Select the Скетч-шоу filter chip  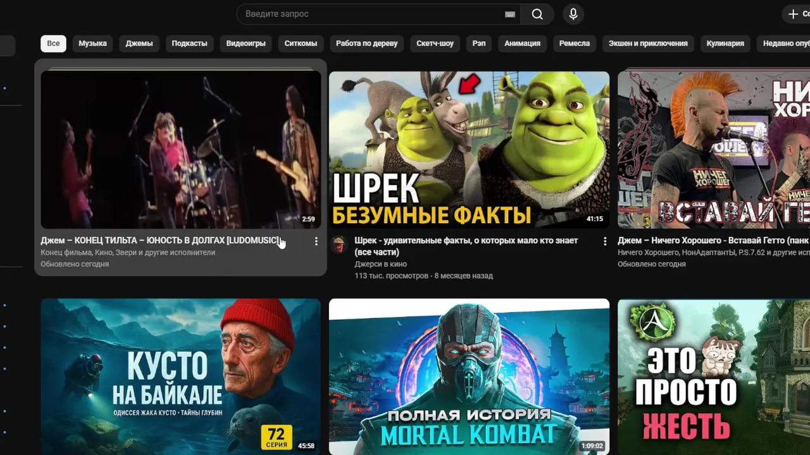(435, 43)
